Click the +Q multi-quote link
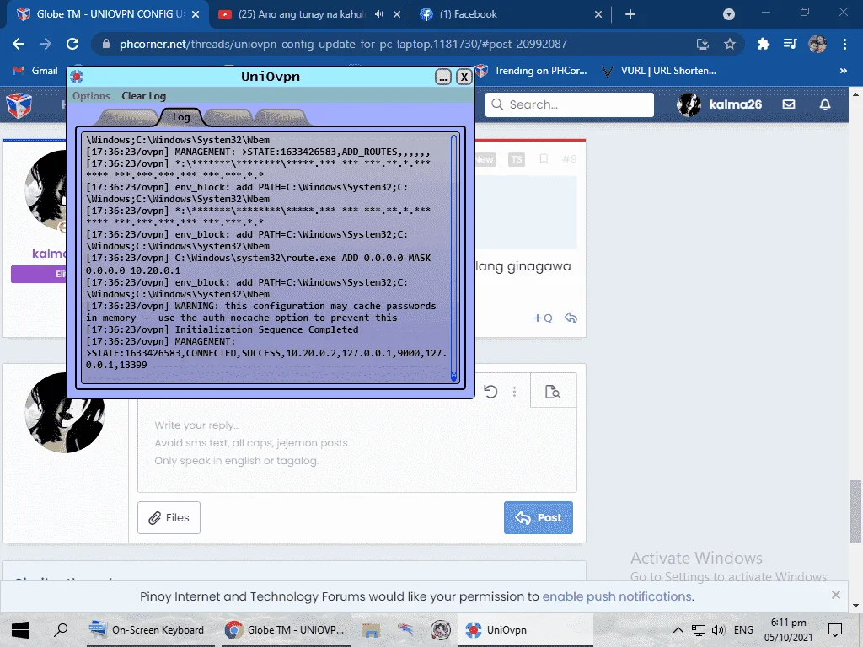This screenshot has height=647, width=863. click(x=543, y=318)
